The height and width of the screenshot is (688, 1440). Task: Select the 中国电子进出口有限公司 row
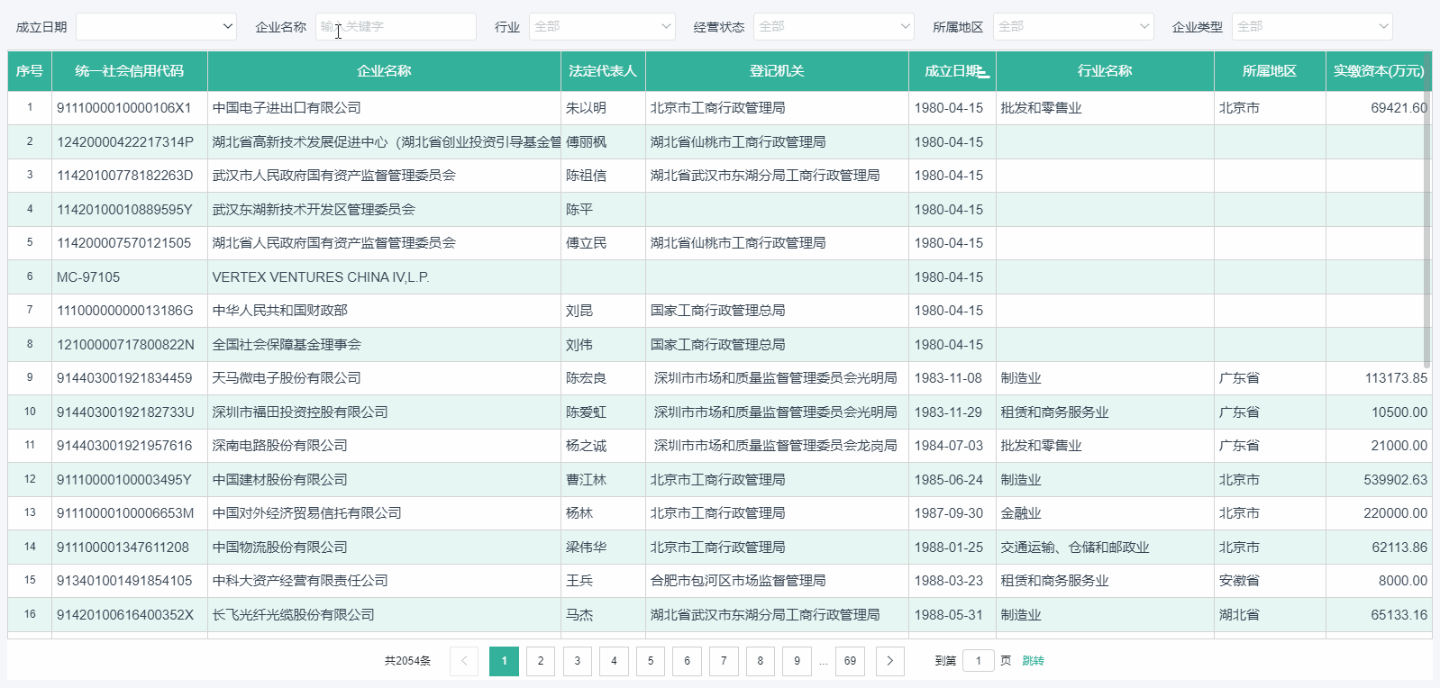(287, 108)
